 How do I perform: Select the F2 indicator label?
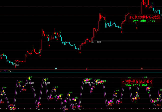(9, 71)
